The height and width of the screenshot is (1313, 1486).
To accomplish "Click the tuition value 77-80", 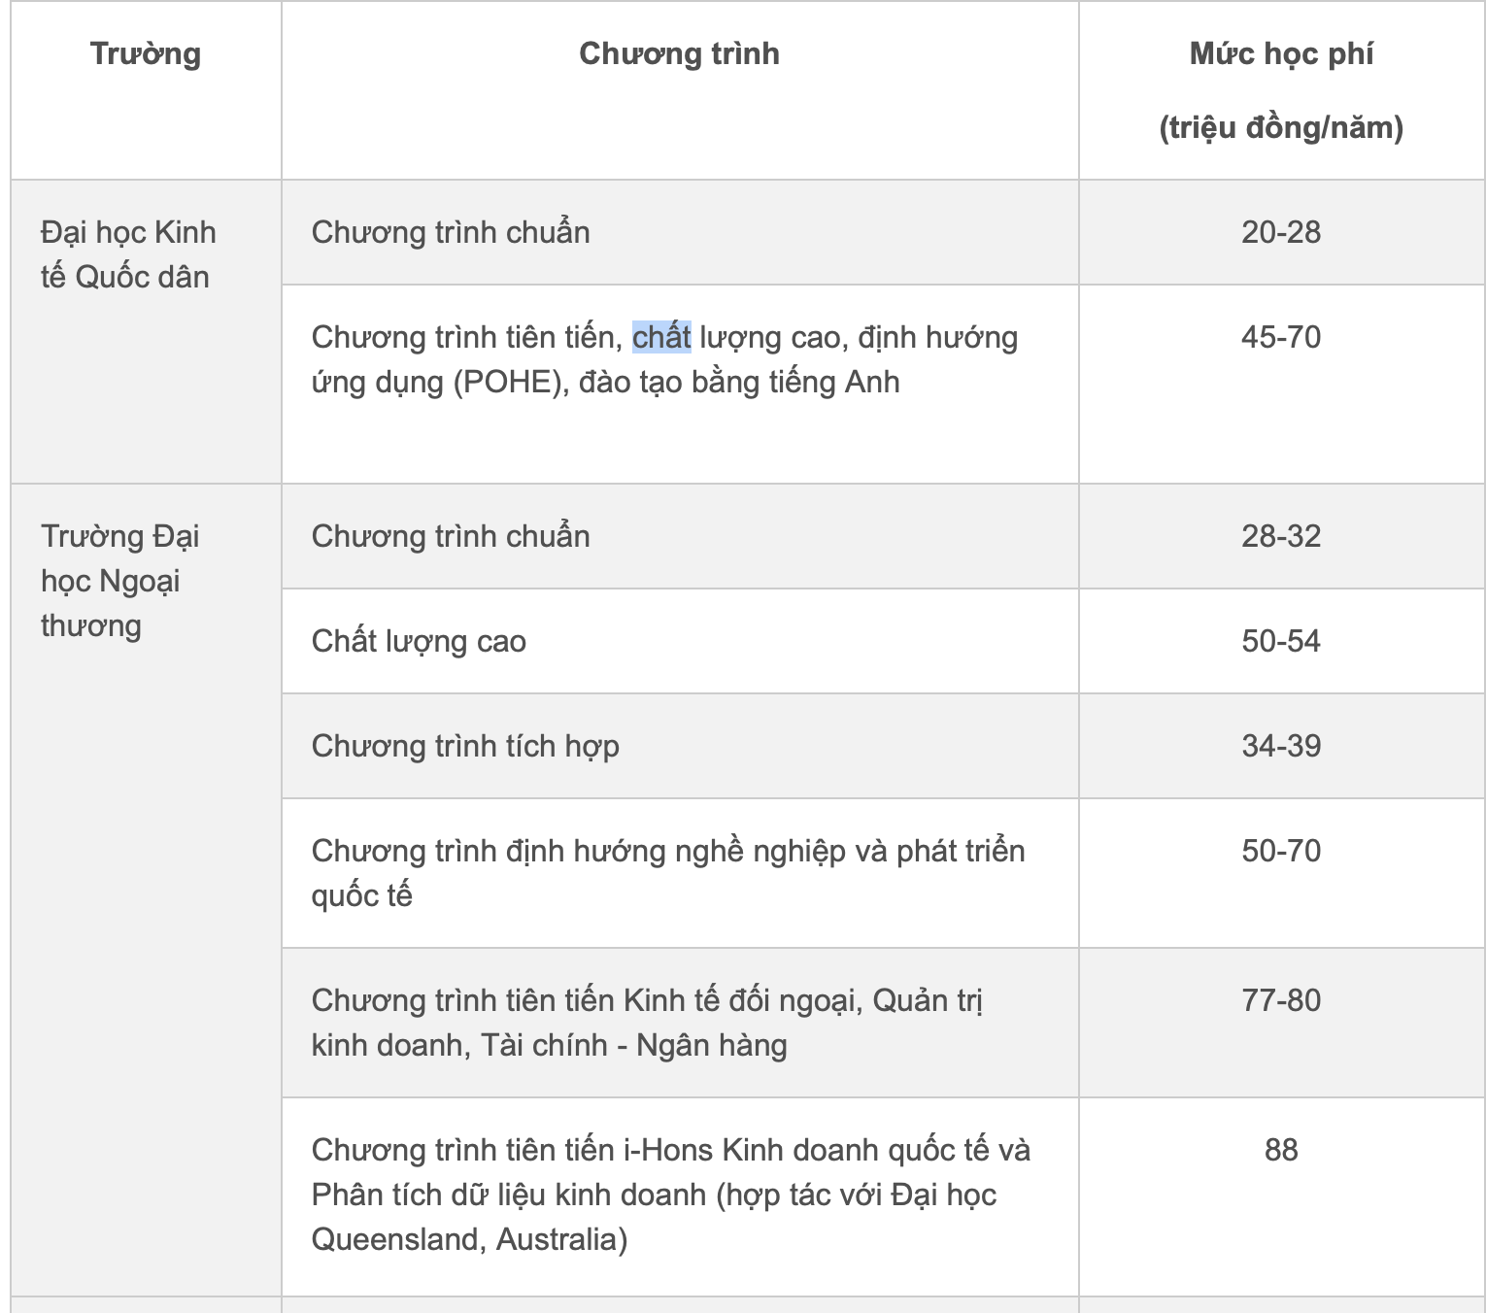I will (1281, 1000).
